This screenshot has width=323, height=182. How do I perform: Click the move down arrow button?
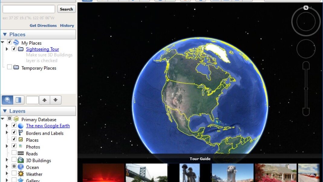[x=56, y=100]
